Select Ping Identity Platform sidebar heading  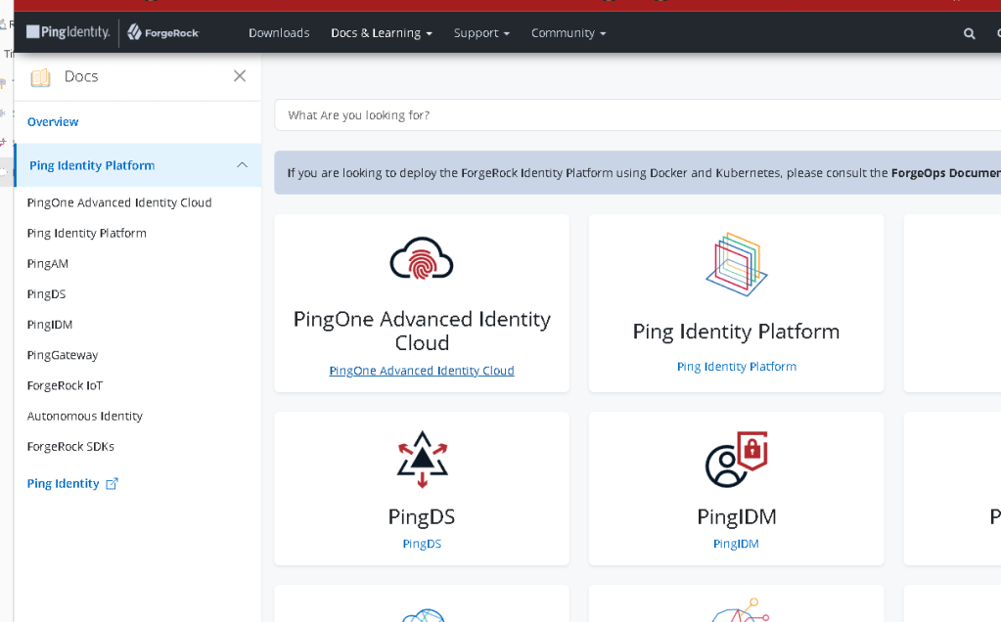coord(92,165)
